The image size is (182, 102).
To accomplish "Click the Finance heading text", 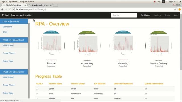I will tap(51, 63).
